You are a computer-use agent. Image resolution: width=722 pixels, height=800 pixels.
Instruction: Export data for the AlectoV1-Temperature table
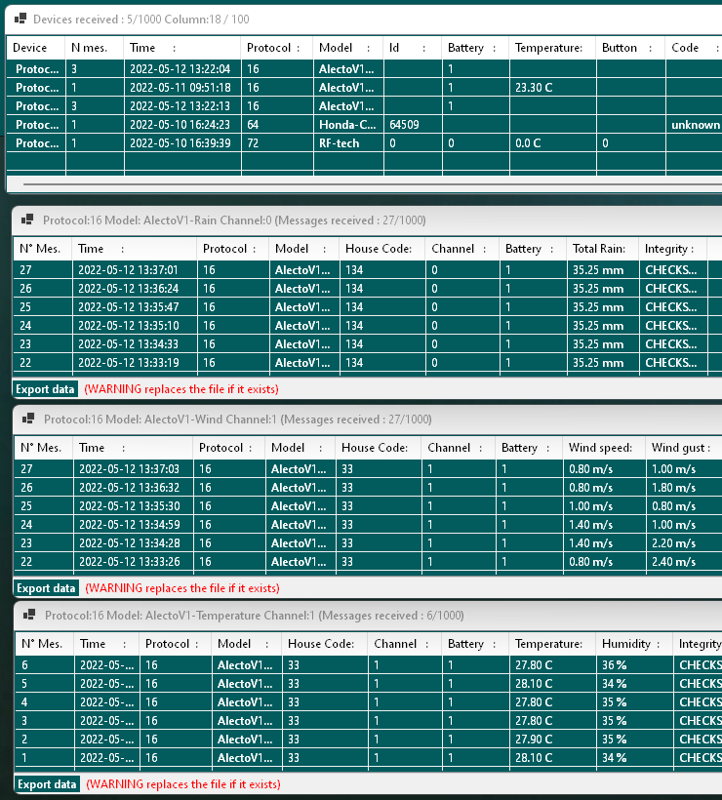[47, 784]
